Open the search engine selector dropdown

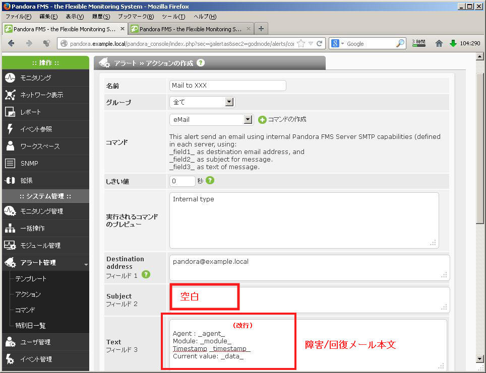(342, 44)
